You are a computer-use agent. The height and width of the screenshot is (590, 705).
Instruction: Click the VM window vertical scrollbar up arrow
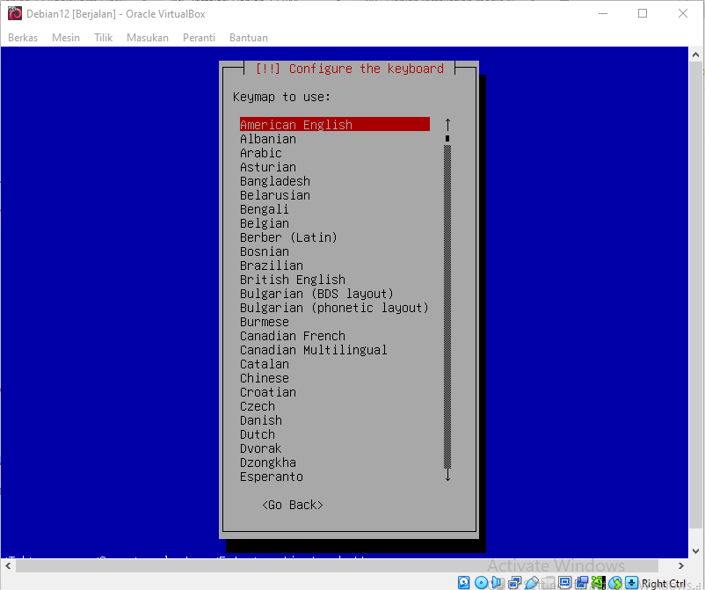click(696, 55)
